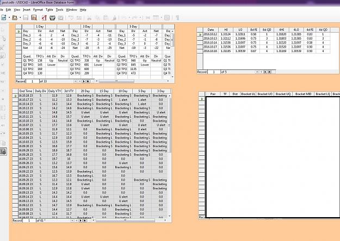Click the '20 Day' column header
The image size is (340, 241).
tap(85, 91)
